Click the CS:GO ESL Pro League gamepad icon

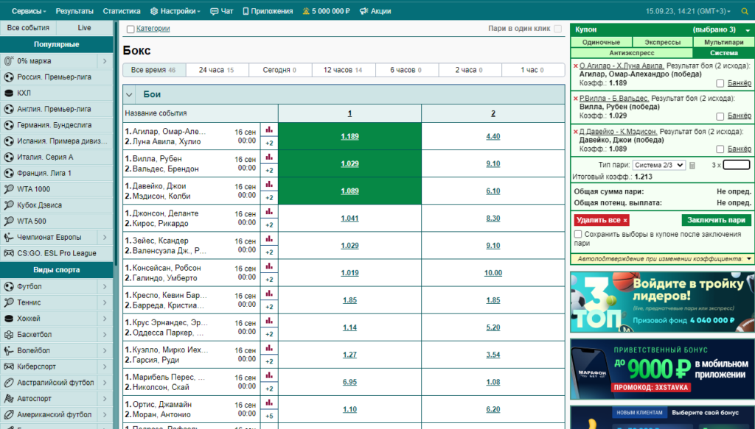[9, 253]
